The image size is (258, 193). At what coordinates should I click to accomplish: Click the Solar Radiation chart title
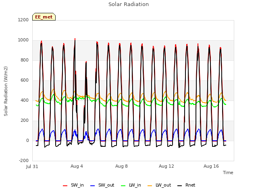click(129, 4)
